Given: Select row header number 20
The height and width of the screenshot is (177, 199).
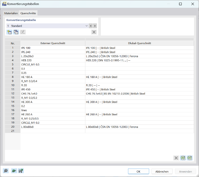Looking at the screenshot, I should pyautogui.click(x=13, y=127).
